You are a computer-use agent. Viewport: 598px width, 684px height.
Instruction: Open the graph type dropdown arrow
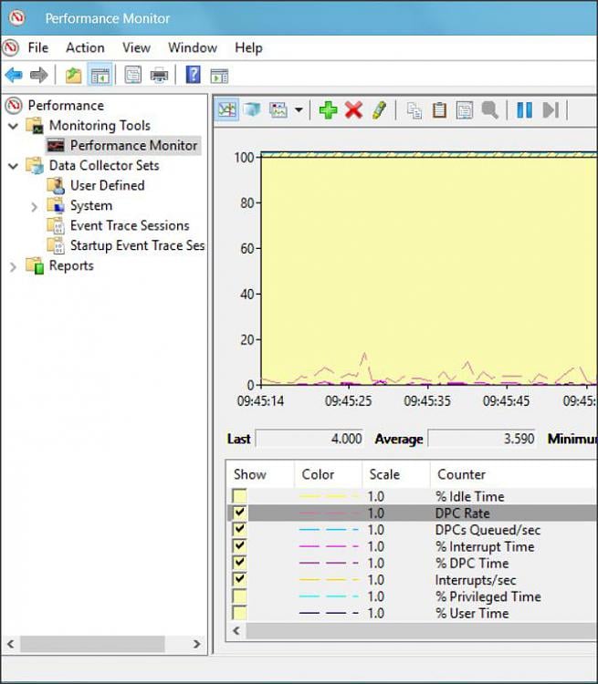click(299, 110)
